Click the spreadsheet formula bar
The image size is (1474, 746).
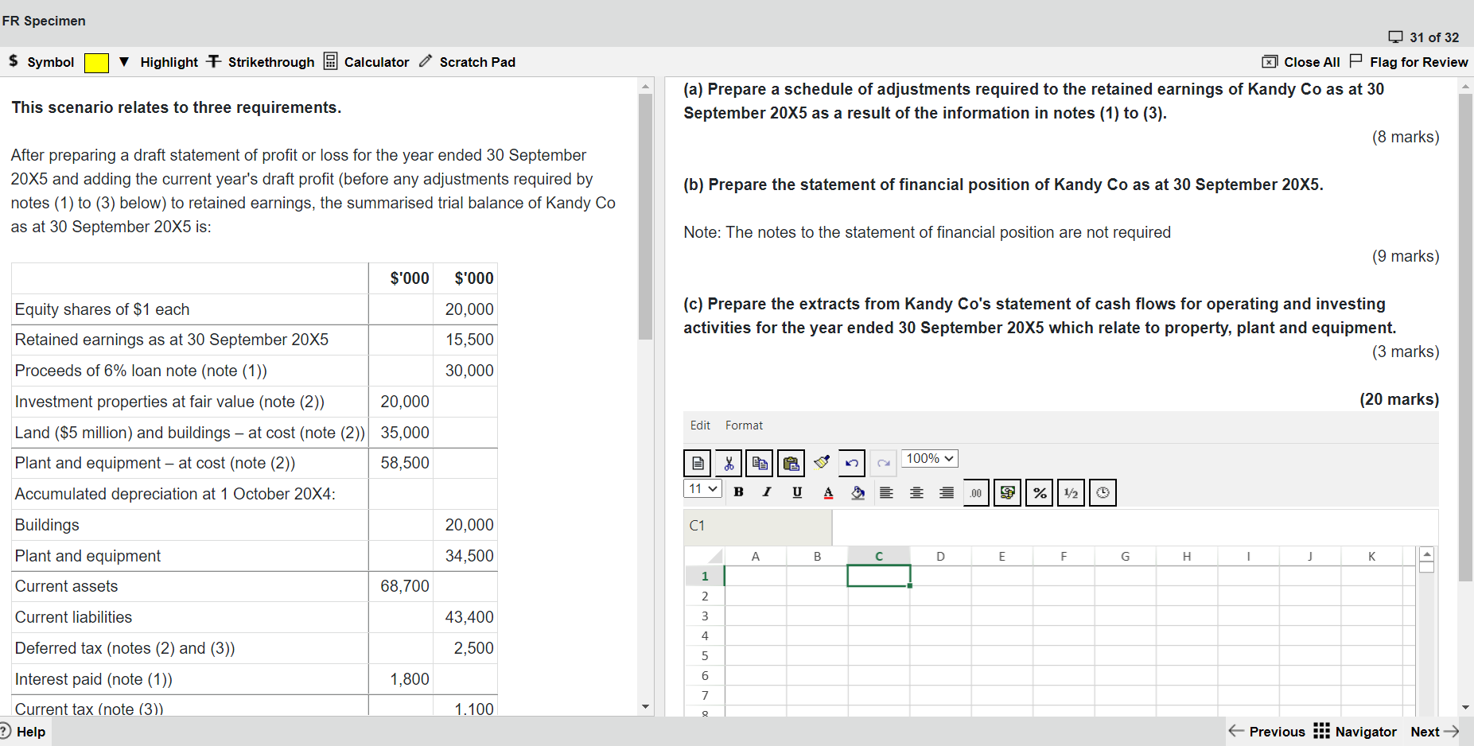(1134, 526)
